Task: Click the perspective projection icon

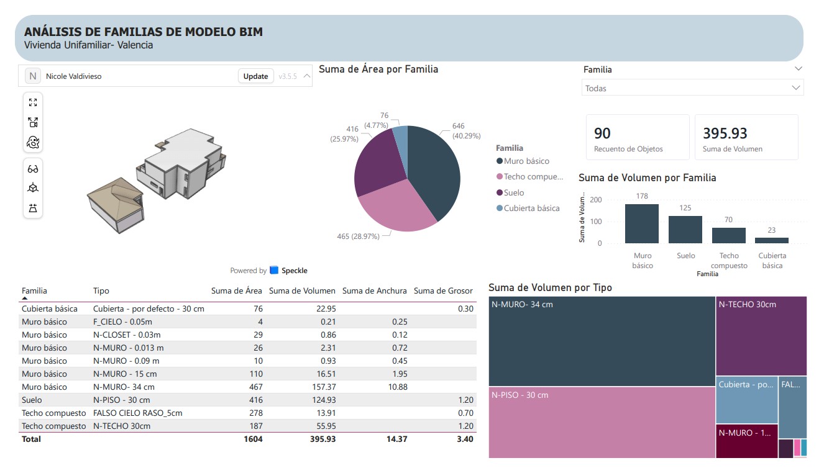Action: tap(33, 208)
